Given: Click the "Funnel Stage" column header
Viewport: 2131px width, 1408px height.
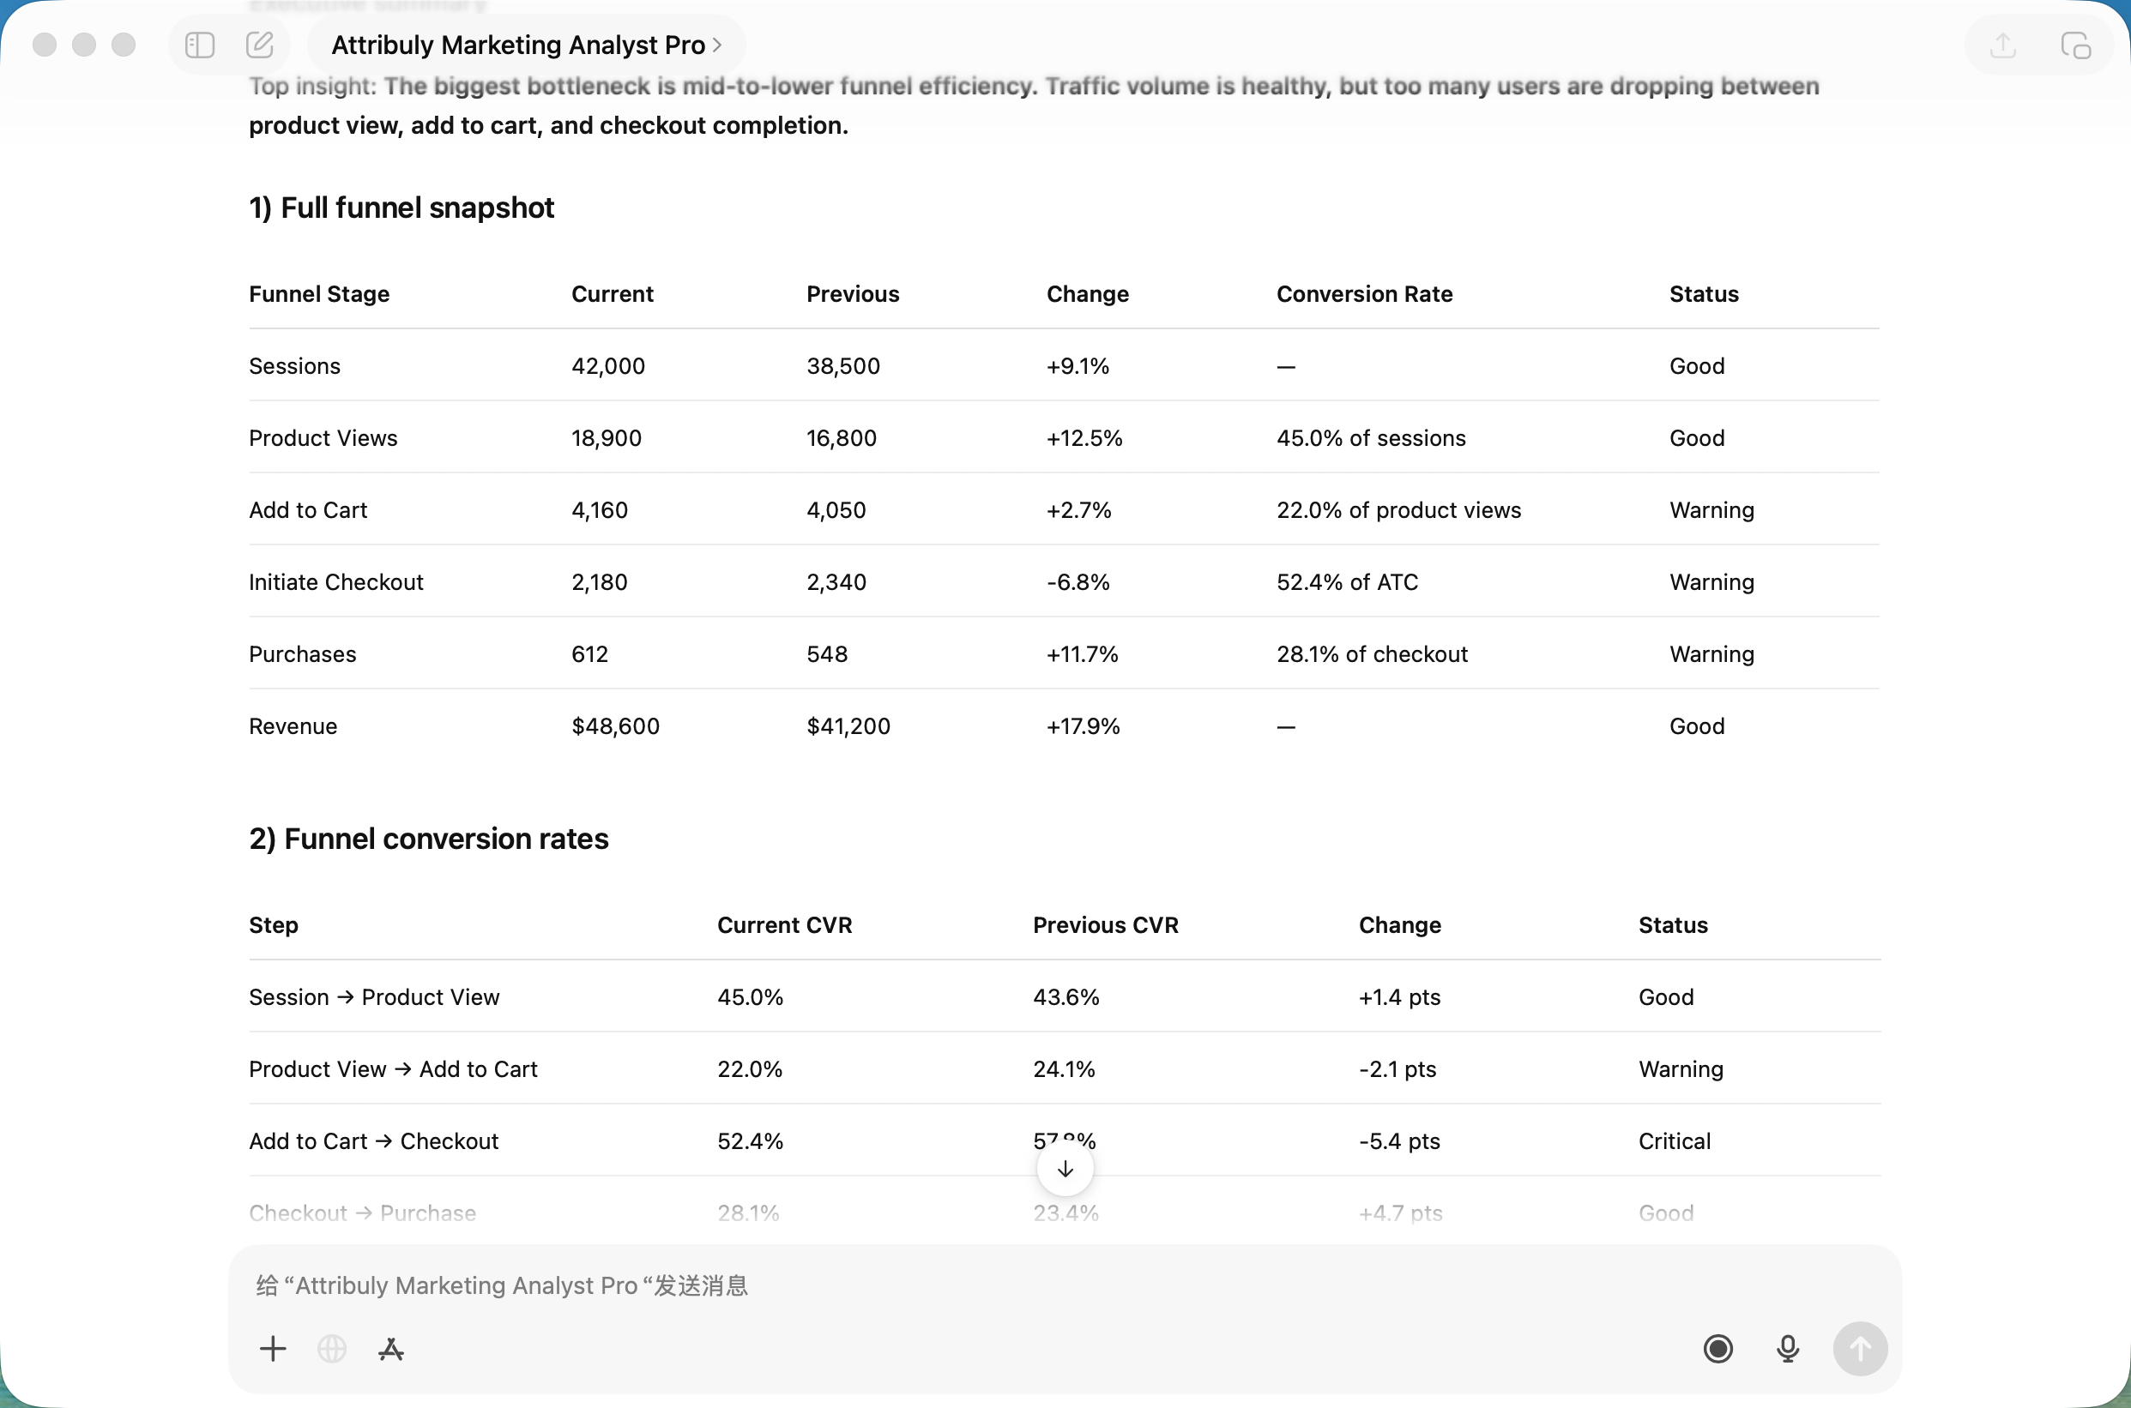Looking at the screenshot, I should pyautogui.click(x=319, y=294).
